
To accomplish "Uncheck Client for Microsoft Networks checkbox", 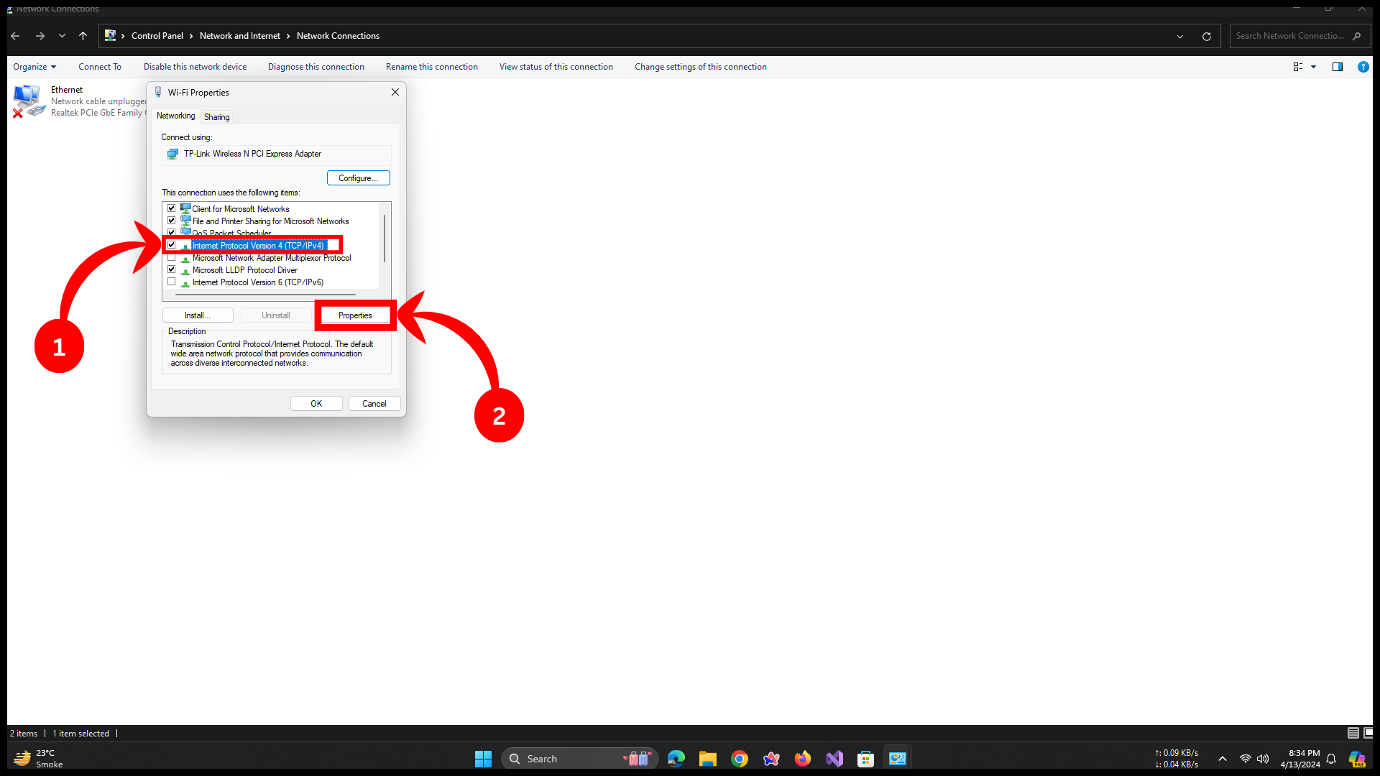I will tap(172, 208).
